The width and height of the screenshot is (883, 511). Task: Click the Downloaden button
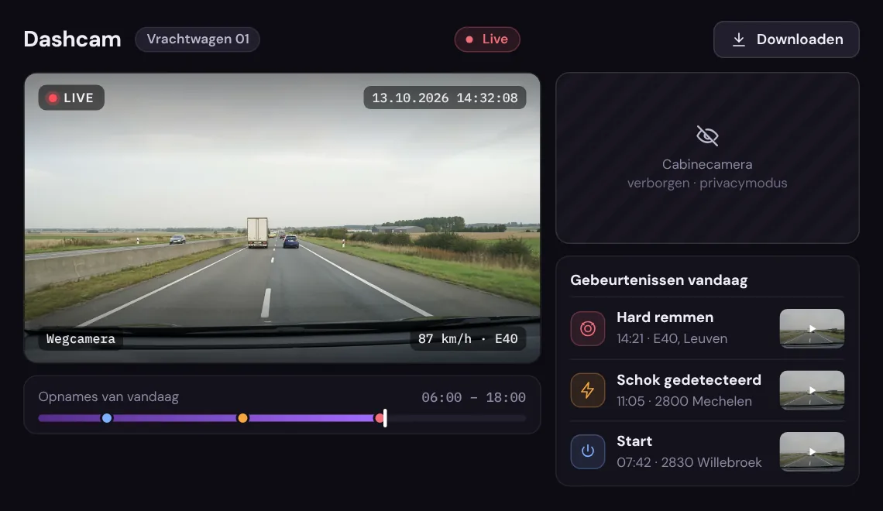tap(786, 39)
